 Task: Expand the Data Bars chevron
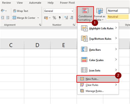click(116, 49)
